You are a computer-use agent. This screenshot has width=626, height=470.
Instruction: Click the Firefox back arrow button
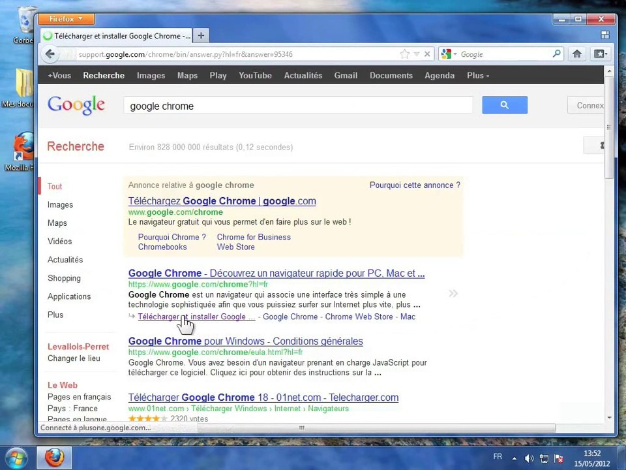coord(50,54)
